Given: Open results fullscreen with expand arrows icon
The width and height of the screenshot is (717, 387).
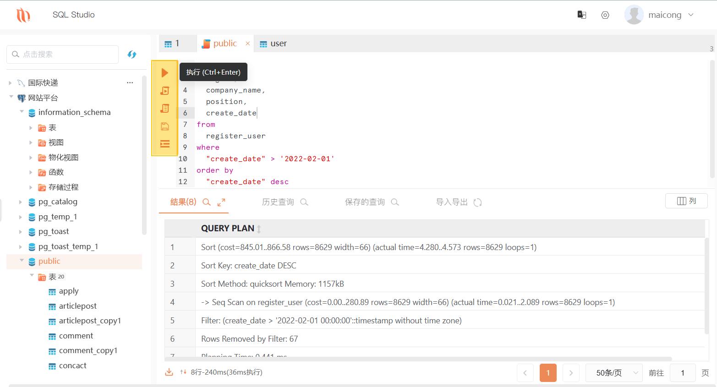Looking at the screenshot, I should point(221,202).
